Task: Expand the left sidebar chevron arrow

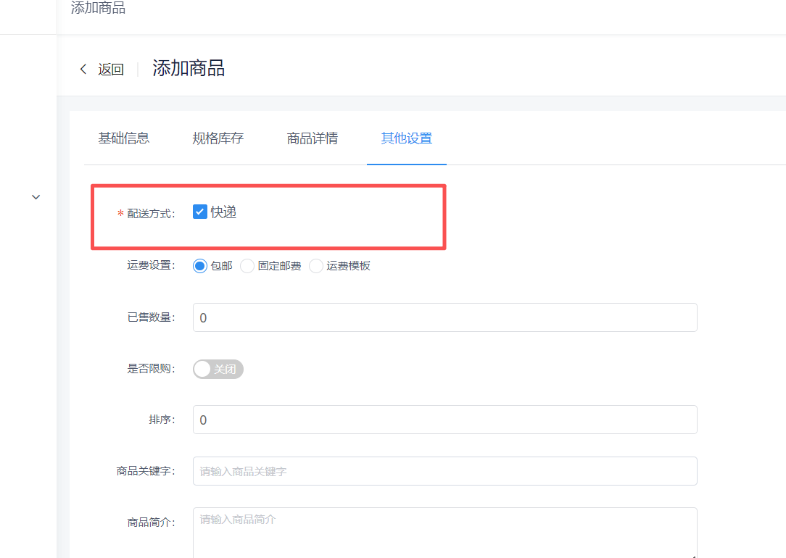Action: click(x=36, y=197)
